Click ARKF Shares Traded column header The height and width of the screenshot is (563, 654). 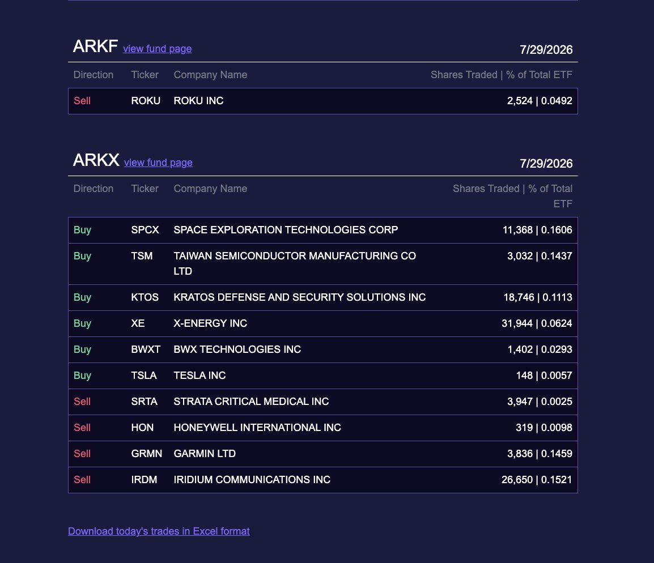pyautogui.click(x=502, y=75)
